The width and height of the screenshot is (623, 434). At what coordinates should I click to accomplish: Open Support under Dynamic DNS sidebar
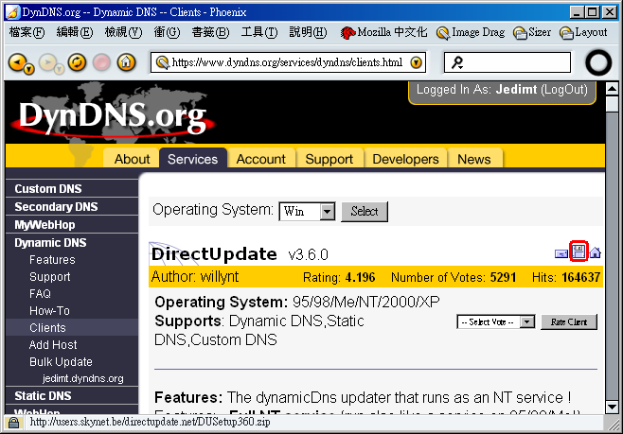pyautogui.click(x=49, y=276)
